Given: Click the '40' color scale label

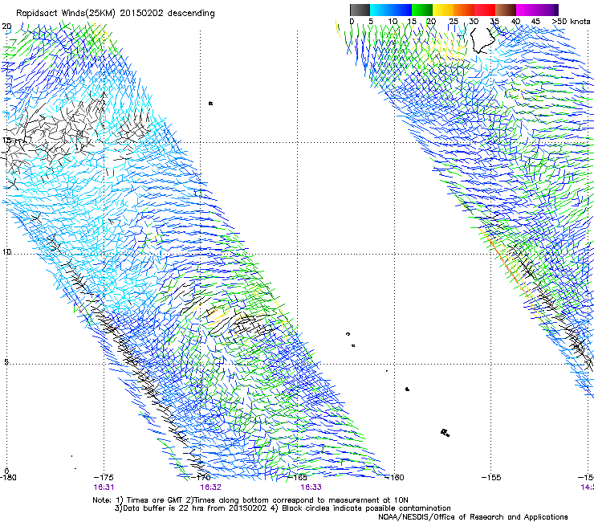Looking at the screenshot, I should click(x=515, y=22).
